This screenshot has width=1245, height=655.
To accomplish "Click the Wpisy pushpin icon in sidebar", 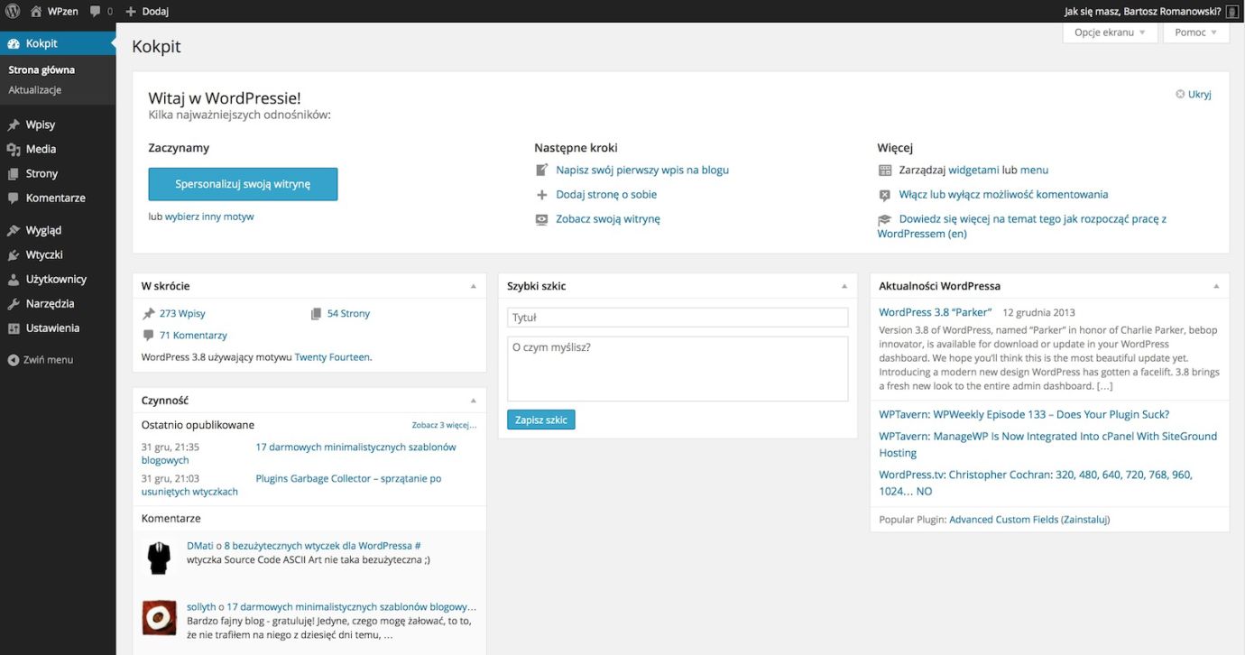I will [14, 125].
